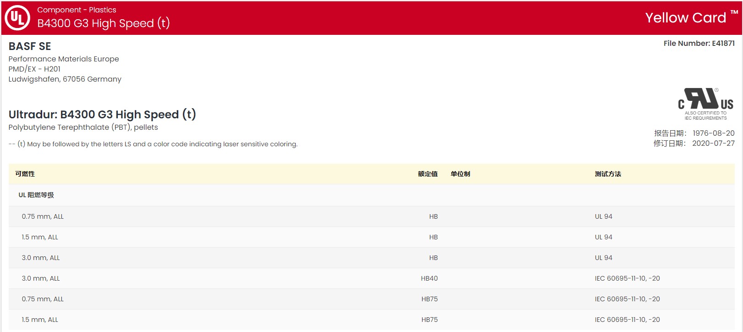The width and height of the screenshot is (743, 332).
Task: Click the Ultradur: B4300 G3 High Speed heading
Action: click(x=102, y=115)
